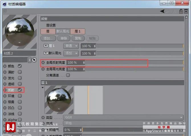Click the Cinema 4D title bar logo

(x=4, y=4)
